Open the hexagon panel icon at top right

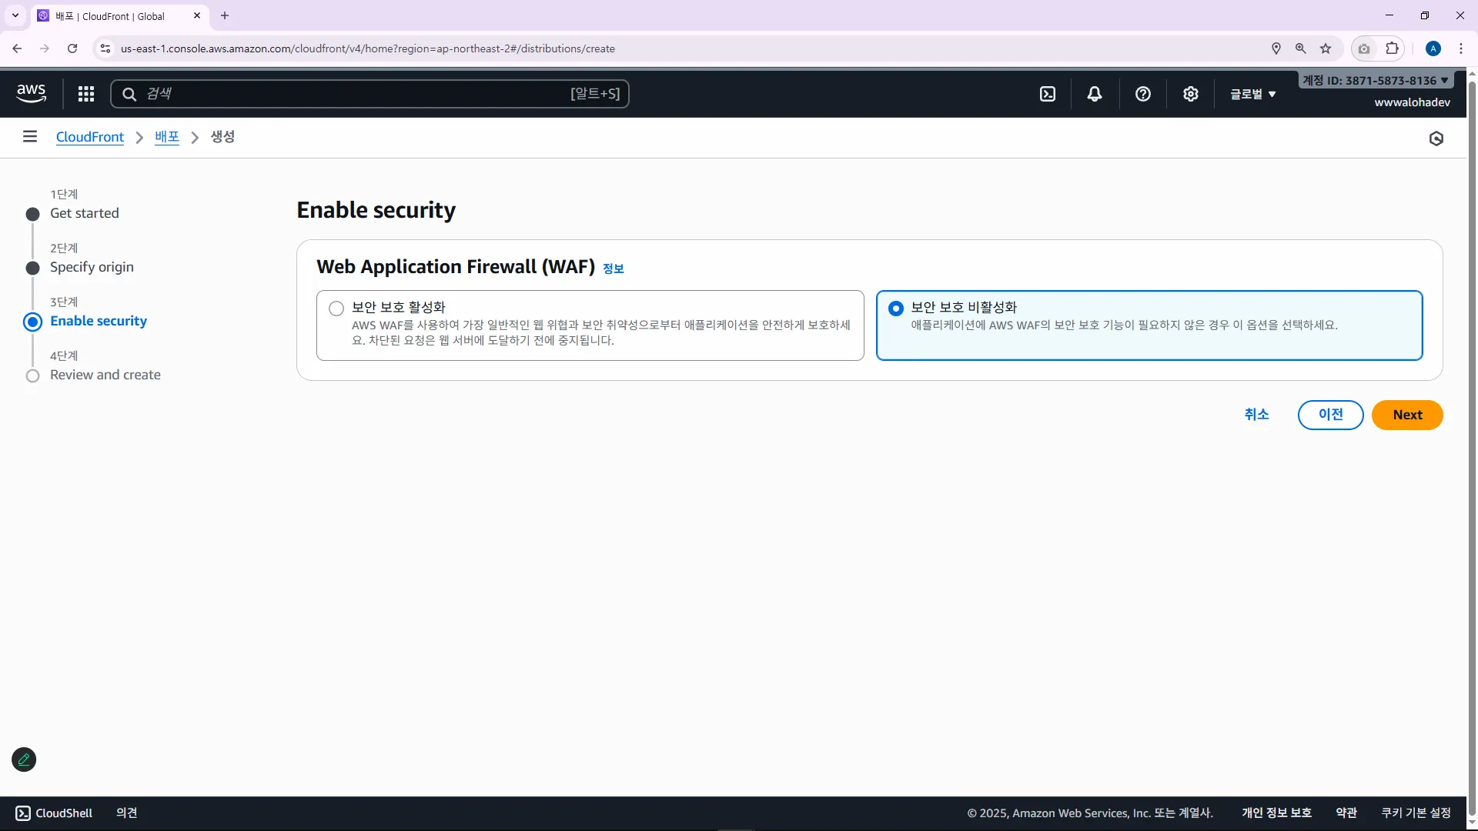click(x=1436, y=138)
